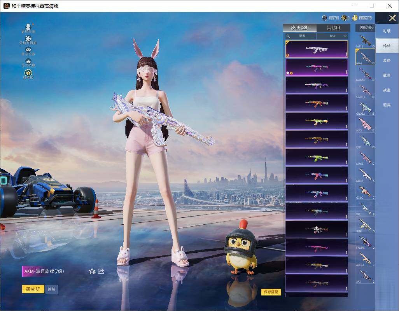The width and height of the screenshot is (399, 311).
Task: Click the 研究所 yellow button
Action: [33, 289]
